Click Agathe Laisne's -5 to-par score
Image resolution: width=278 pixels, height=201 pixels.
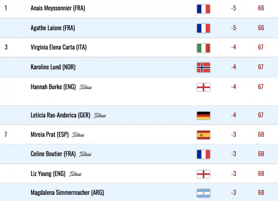coord(234,28)
